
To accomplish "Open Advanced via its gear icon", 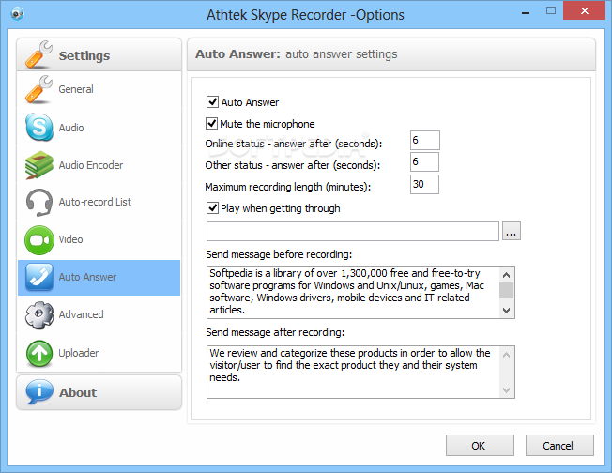I will 39,315.
